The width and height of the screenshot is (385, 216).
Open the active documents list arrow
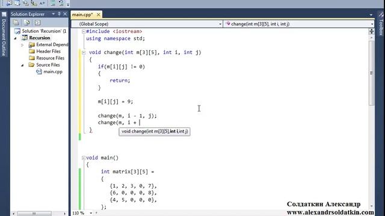tap(371, 15)
